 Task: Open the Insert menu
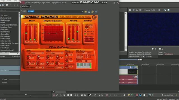(9, 1)
